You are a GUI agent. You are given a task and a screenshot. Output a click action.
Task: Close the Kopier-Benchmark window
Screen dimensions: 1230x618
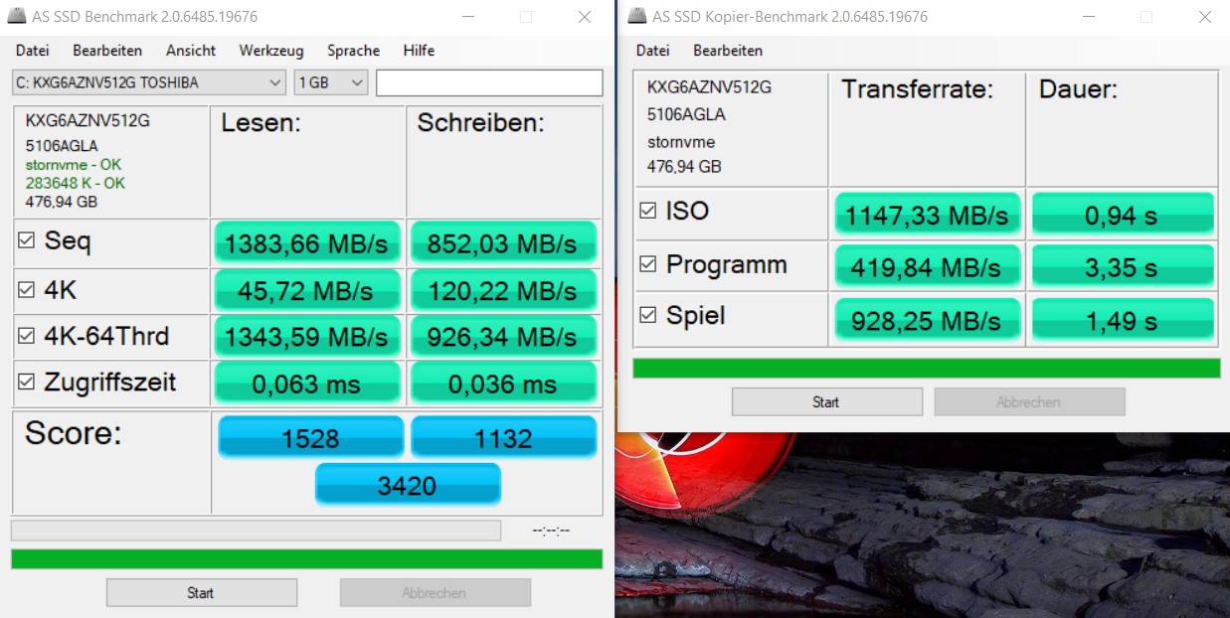(x=1204, y=17)
